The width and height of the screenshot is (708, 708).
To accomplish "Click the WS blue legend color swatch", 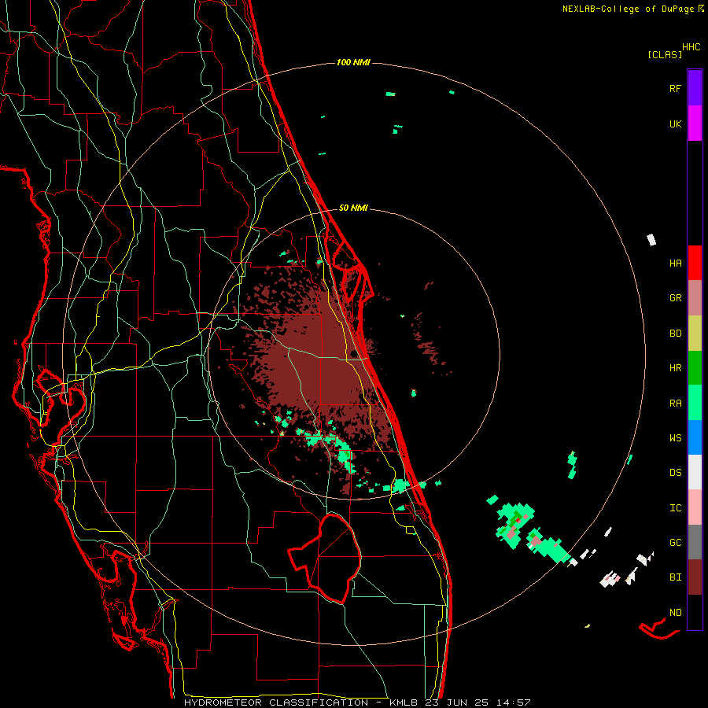I will click(x=695, y=437).
